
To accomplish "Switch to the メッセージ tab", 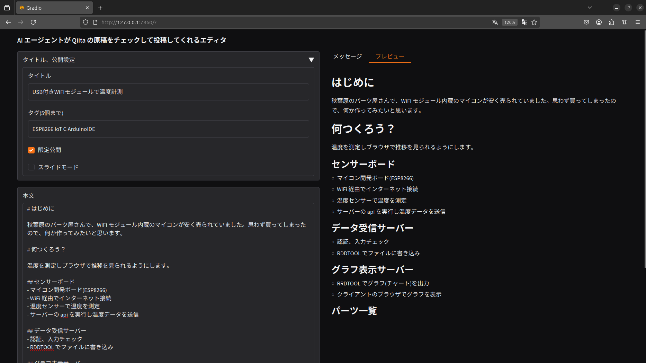I will pyautogui.click(x=348, y=56).
